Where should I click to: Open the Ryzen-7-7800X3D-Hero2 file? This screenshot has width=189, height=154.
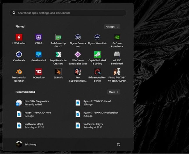pos(93,103)
